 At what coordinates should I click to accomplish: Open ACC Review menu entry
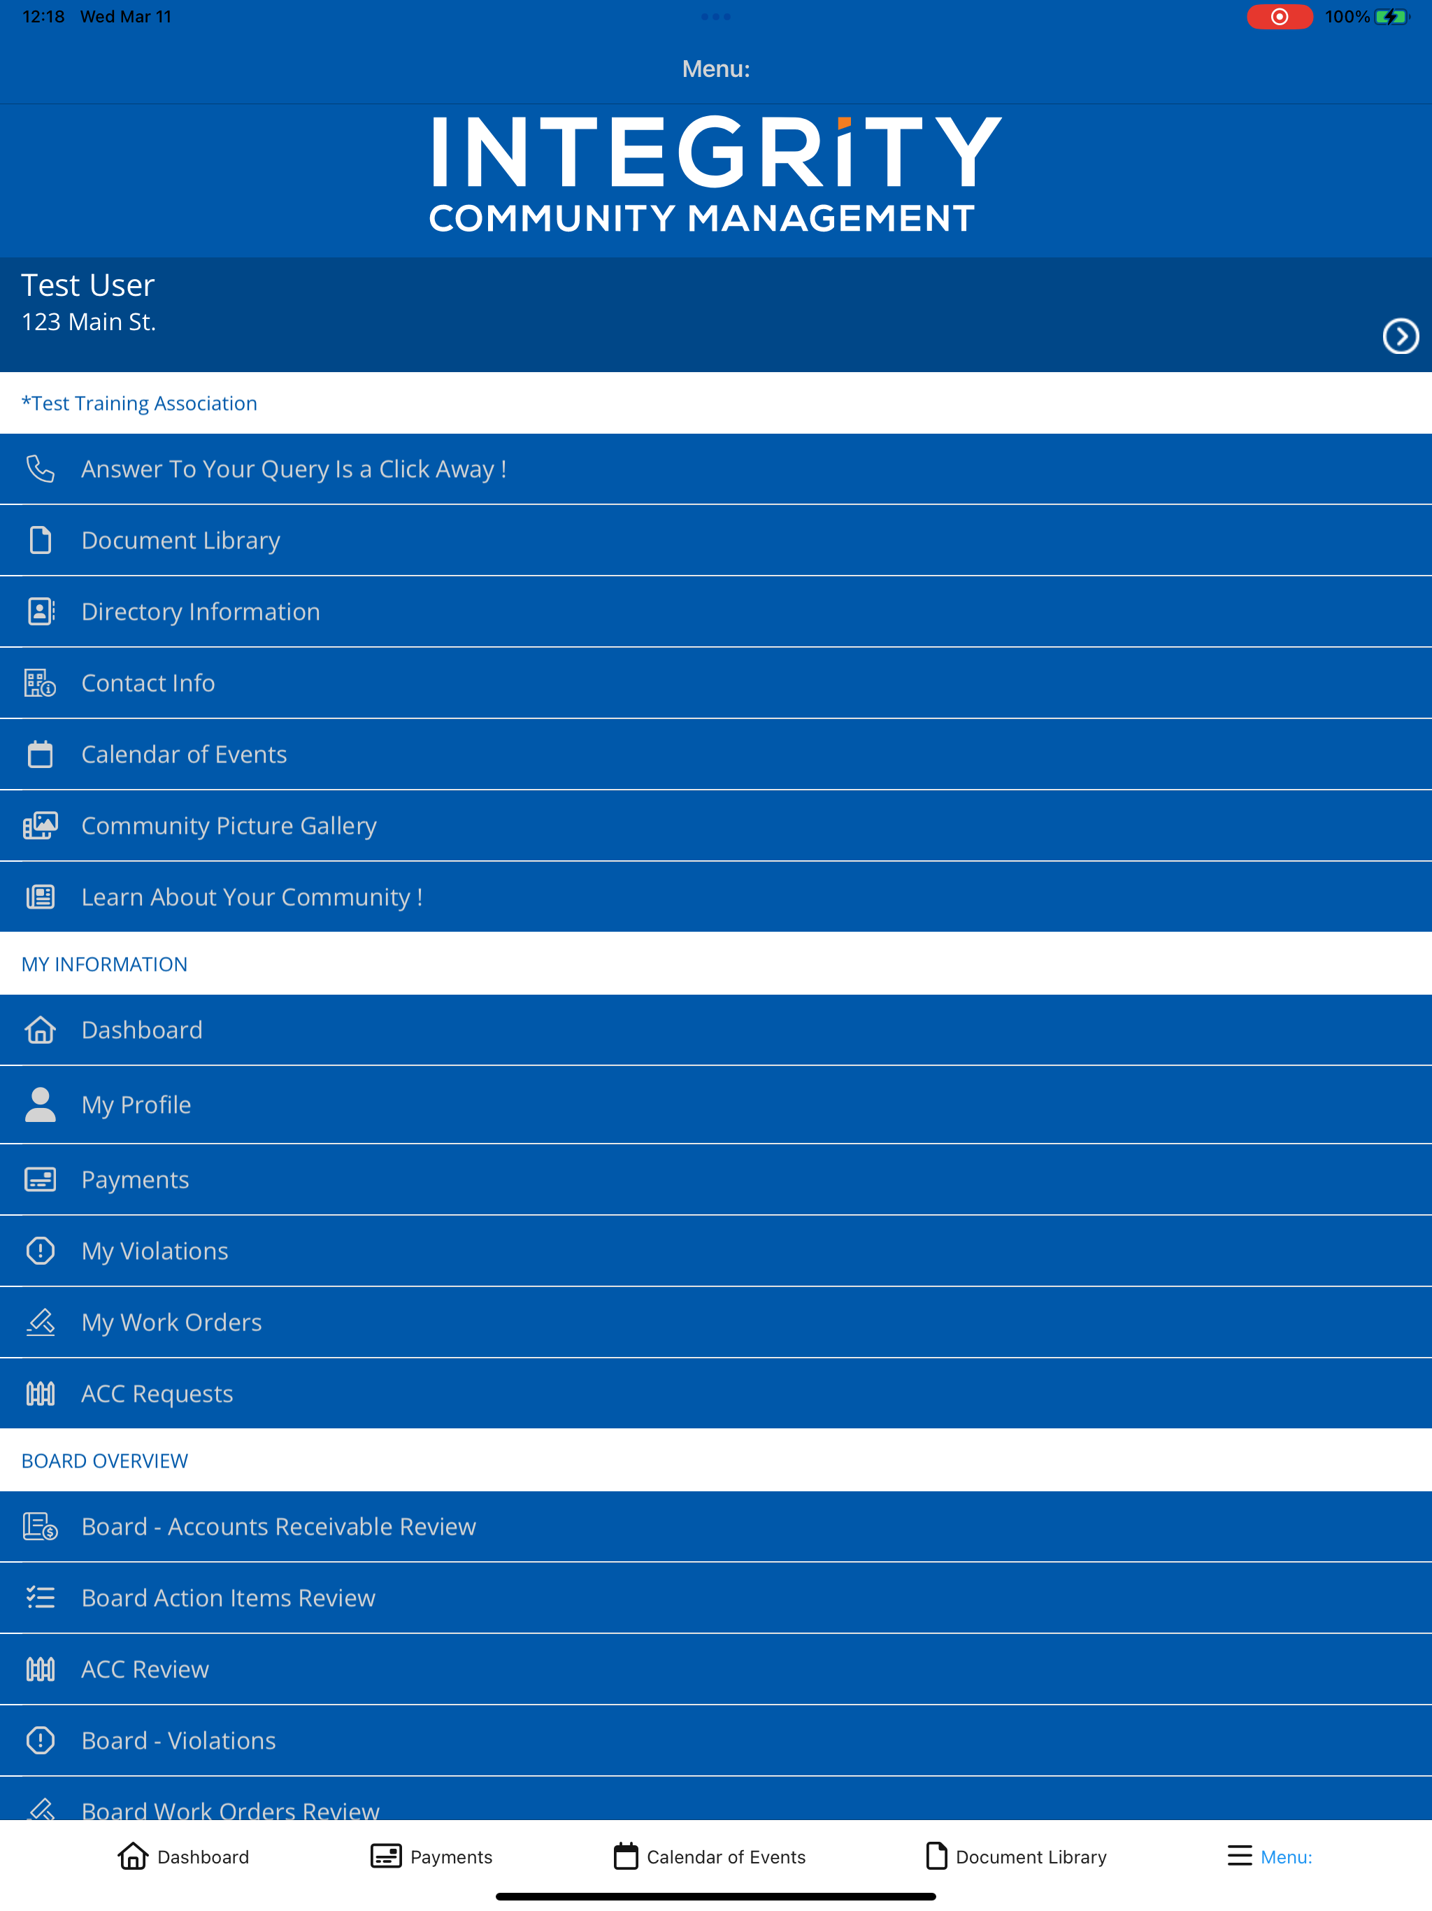(716, 1669)
